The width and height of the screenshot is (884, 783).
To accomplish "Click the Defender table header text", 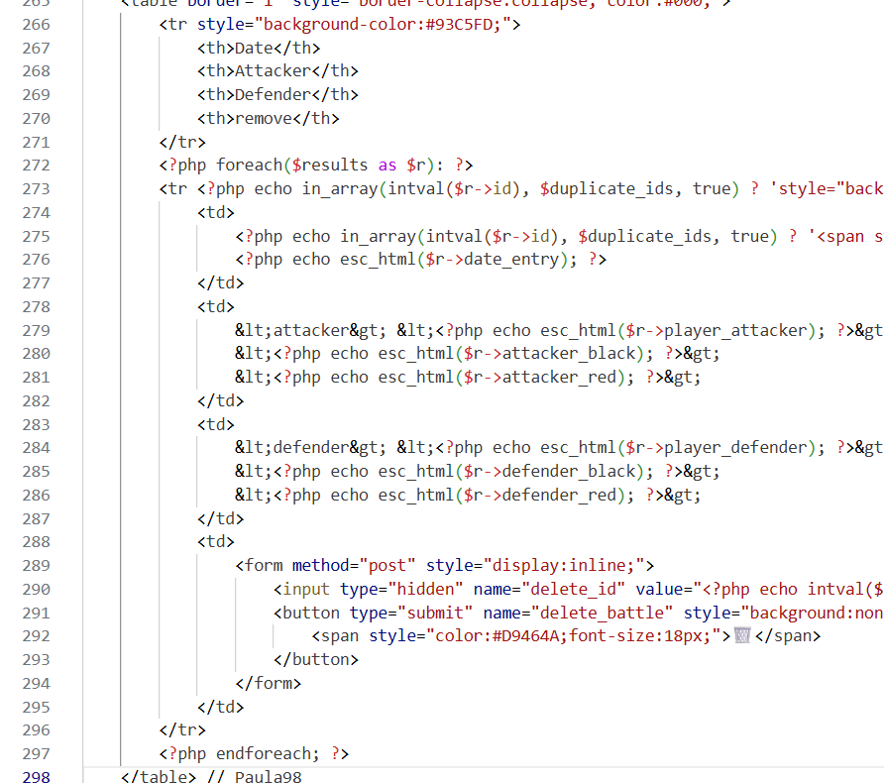I will click(x=273, y=95).
